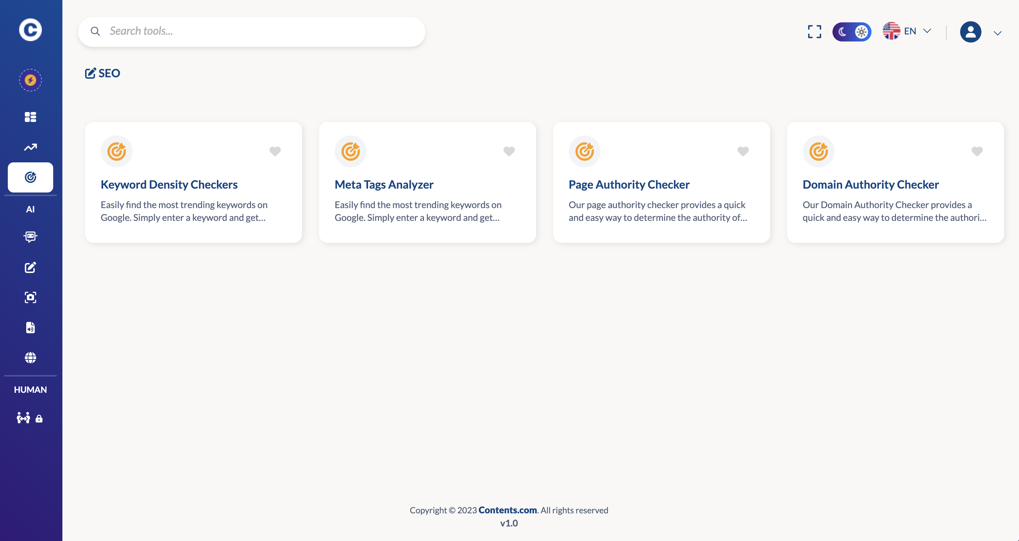The image size is (1019, 541).
Task: Open the Page Authority Checker tool
Action: 629,185
